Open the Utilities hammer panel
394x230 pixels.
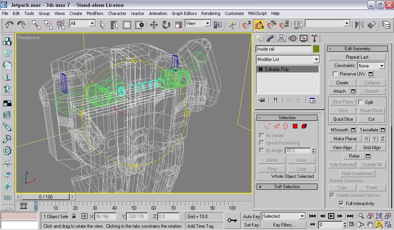(x=314, y=38)
